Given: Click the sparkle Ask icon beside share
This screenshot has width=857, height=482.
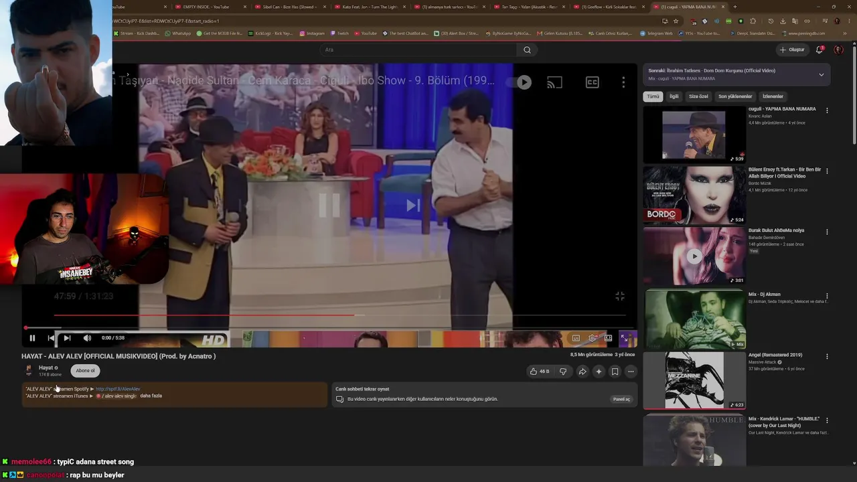Looking at the screenshot, I should pyautogui.click(x=599, y=372).
